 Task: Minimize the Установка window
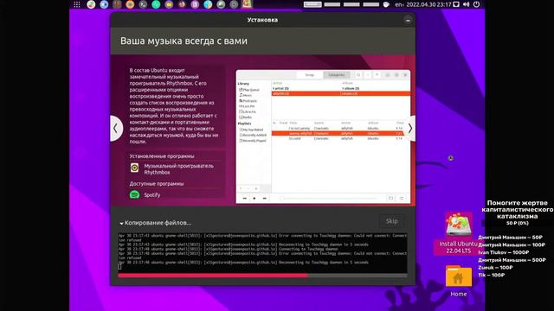tap(408, 20)
